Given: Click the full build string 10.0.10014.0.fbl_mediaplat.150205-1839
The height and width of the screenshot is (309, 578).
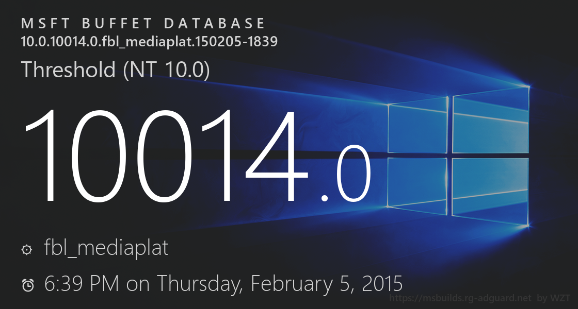Looking at the screenshot, I should (149, 41).
